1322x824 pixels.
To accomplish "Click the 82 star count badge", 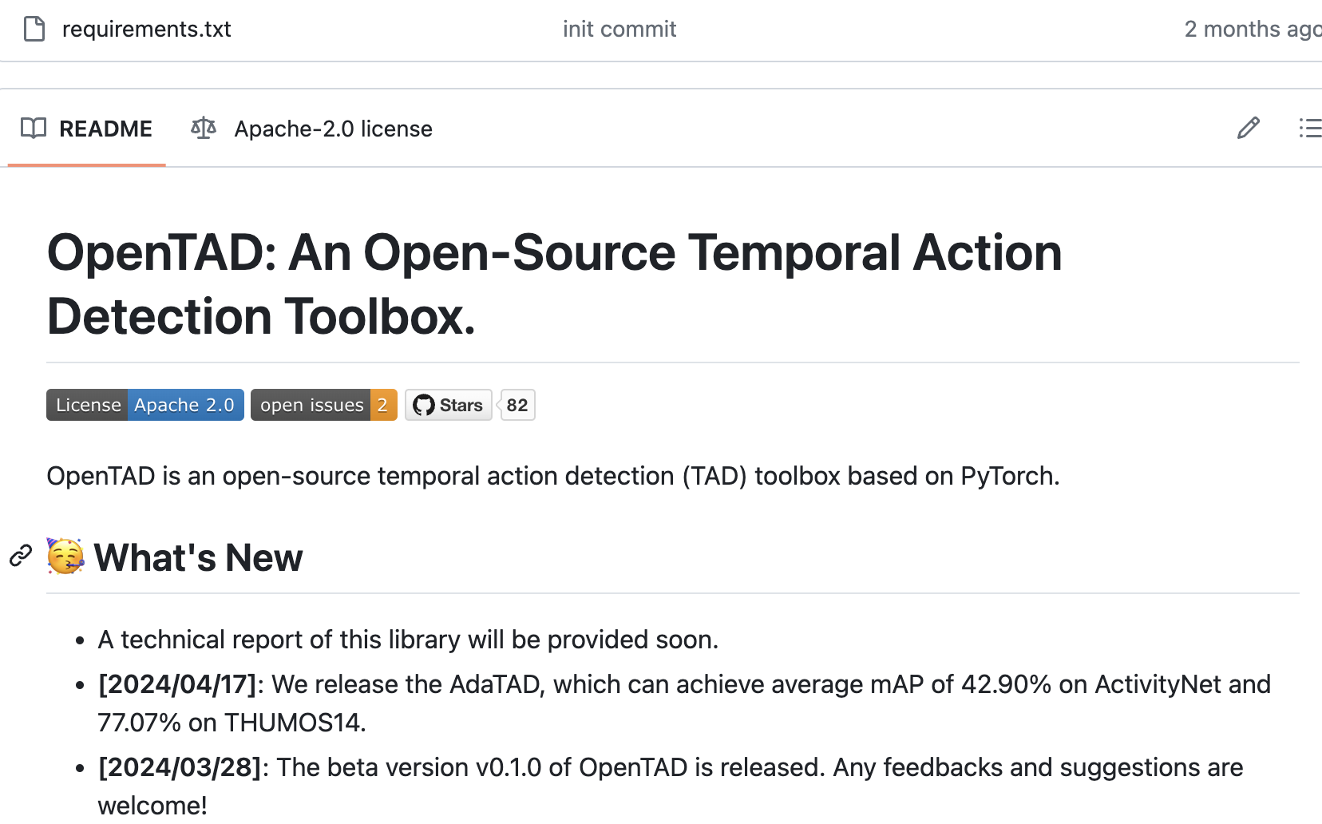I will (517, 405).
